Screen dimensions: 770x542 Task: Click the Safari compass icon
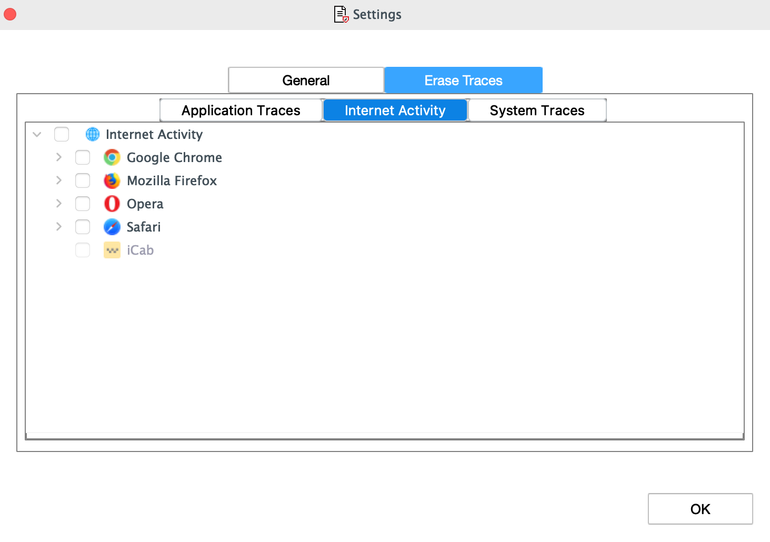point(112,227)
